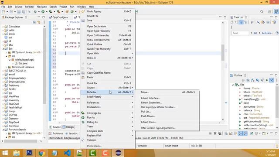Switch to the Problems tab
Screen dimensions: 279x157
click(56, 133)
